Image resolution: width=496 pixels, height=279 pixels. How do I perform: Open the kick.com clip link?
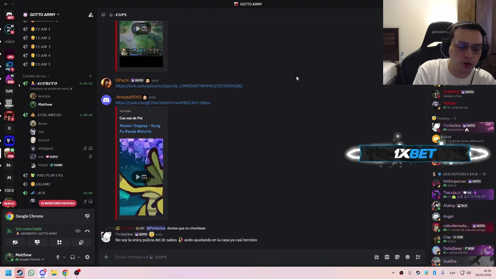179,86
